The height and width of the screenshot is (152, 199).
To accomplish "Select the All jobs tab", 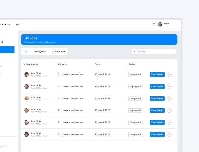I will tap(25, 52).
